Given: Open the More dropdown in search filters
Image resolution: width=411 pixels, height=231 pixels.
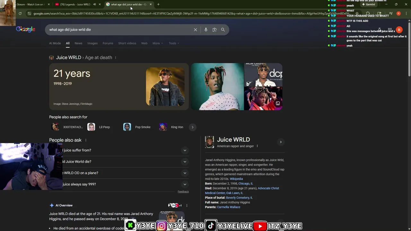Looking at the screenshot, I should point(158,43).
